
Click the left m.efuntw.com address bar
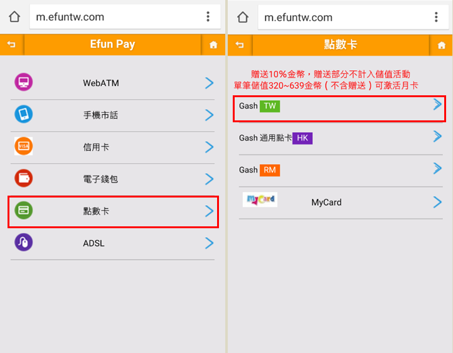click(x=125, y=17)
